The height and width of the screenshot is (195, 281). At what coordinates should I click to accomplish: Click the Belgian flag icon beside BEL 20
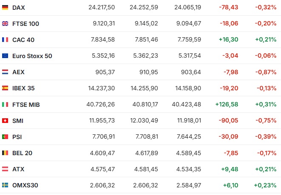(5, 153)
